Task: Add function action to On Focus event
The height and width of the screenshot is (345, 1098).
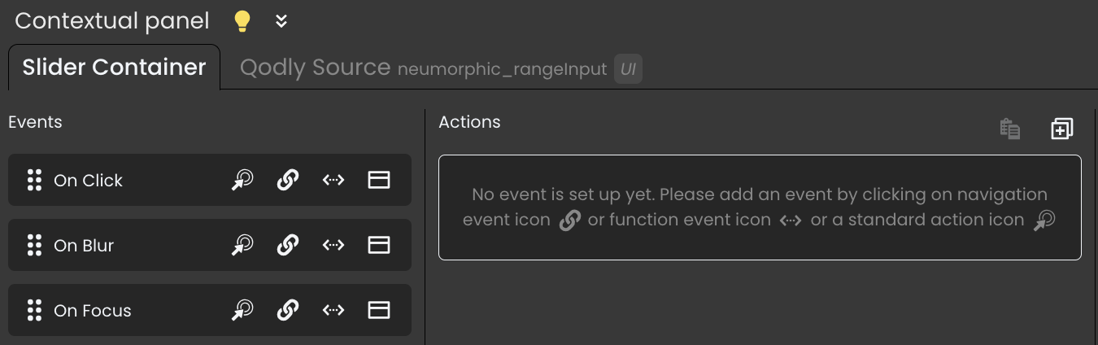Action: click(x=333, y=310)
